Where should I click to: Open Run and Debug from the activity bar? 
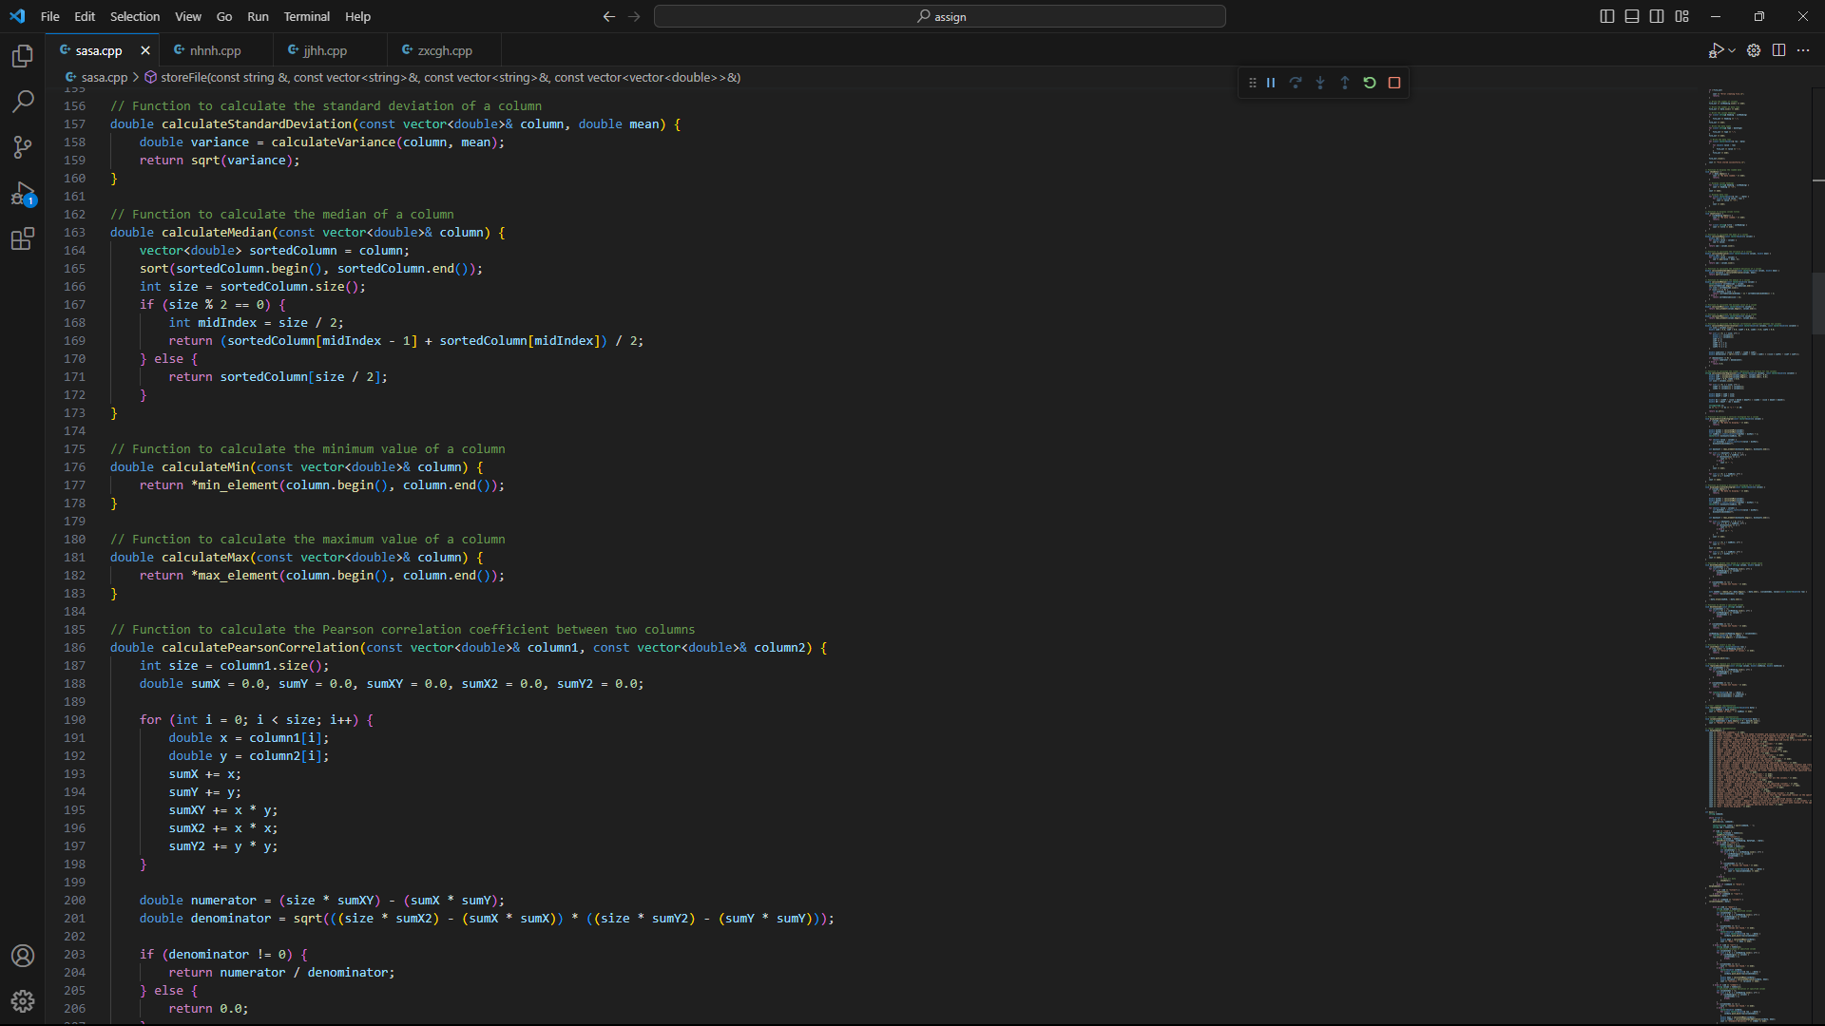click(x=23, y=194)
